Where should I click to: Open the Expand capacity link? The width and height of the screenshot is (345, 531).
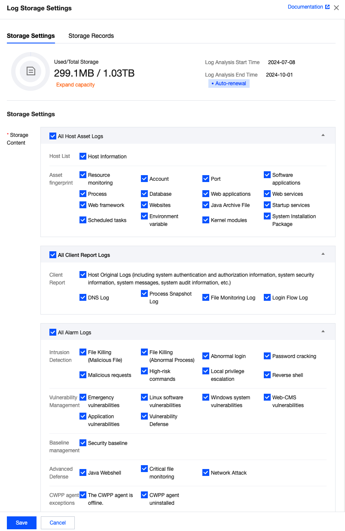click(76, 85)
